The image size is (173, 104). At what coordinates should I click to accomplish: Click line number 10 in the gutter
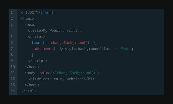pos(13,67)
